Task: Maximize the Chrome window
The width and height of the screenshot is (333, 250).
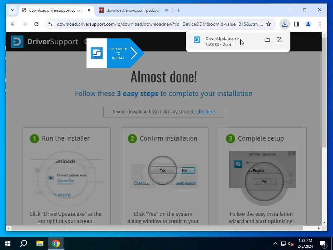Action: 304,10
